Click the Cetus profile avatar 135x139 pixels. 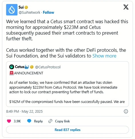click(x=12, y=67)
